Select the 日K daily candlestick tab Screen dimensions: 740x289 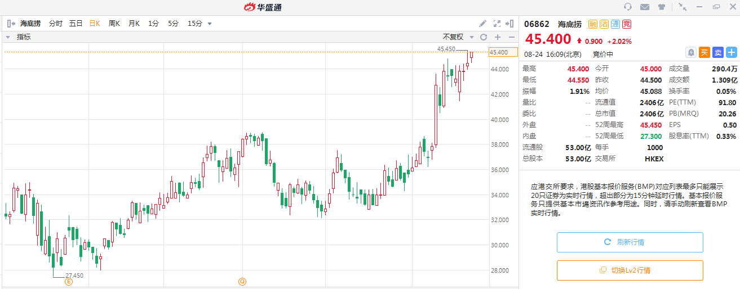95,24
